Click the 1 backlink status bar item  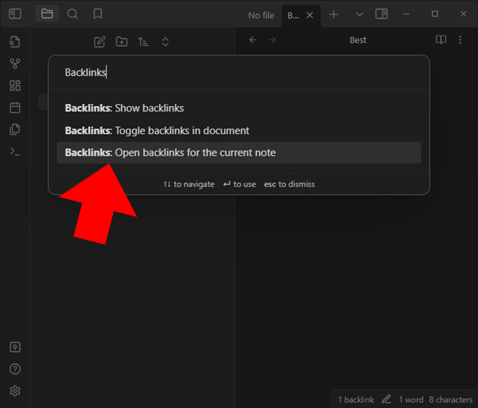point(356,399)
